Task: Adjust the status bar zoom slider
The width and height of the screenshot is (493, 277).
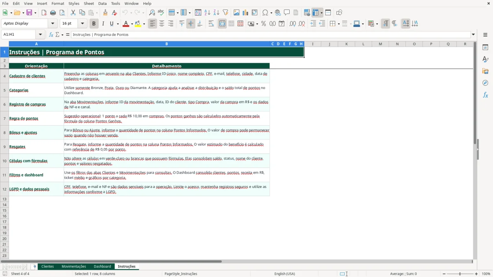Action: tap(460, 274)
